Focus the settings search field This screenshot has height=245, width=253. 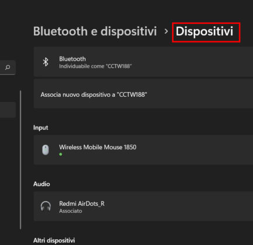coord(8,68)
